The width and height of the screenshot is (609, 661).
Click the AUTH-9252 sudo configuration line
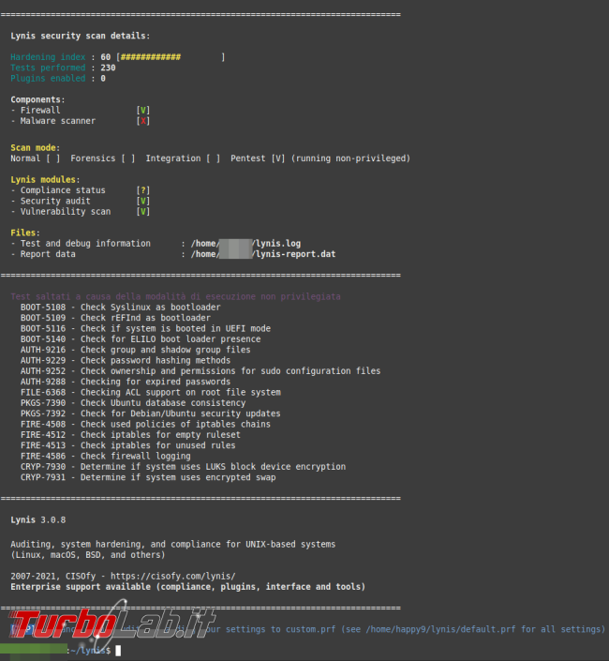[201, 371]
